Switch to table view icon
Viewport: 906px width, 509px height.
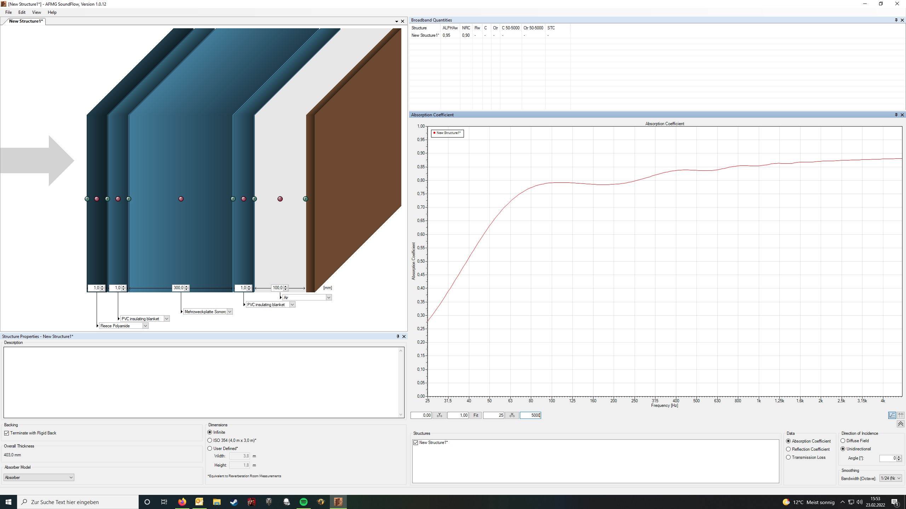(x=901, y=415)
